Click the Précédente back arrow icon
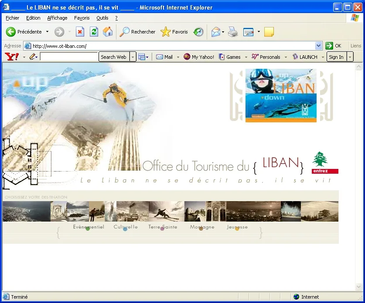The image size is (365, 303). point(11,32)
